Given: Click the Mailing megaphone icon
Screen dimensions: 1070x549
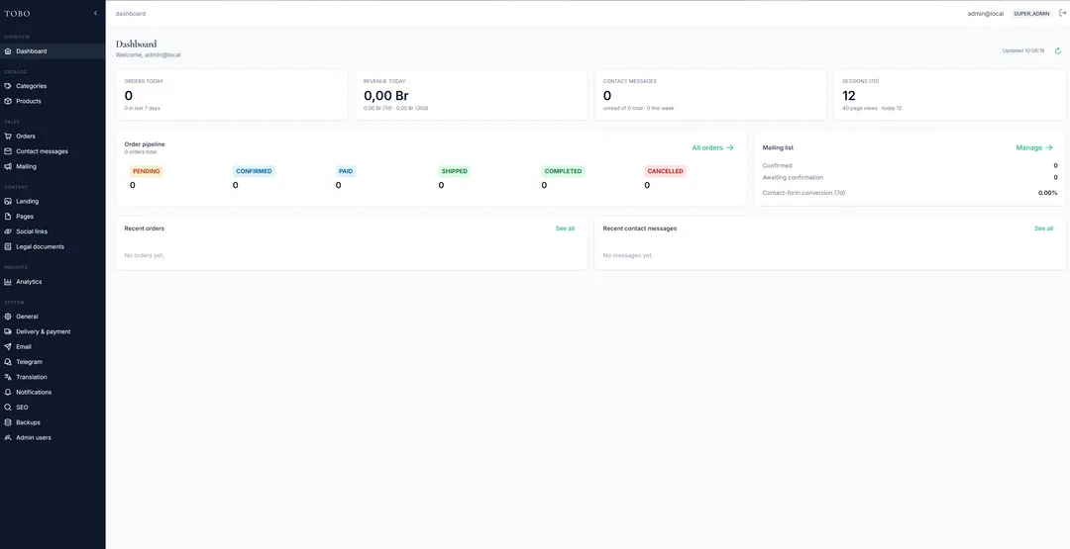Looking at the screenshot, I should point(8,166).
